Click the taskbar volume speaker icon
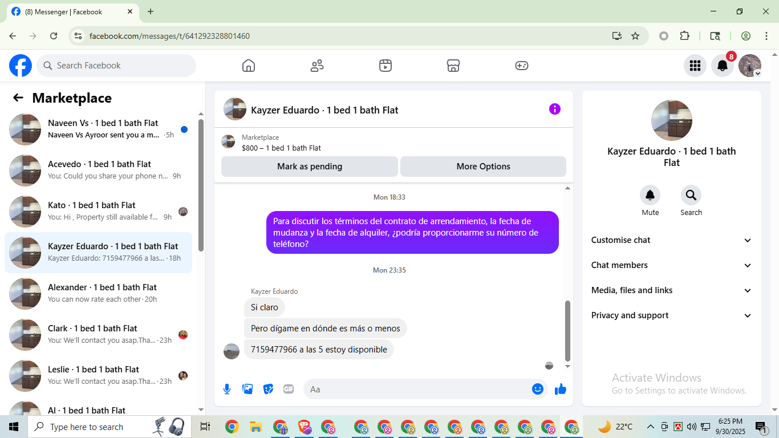 [x=691, y=427]
